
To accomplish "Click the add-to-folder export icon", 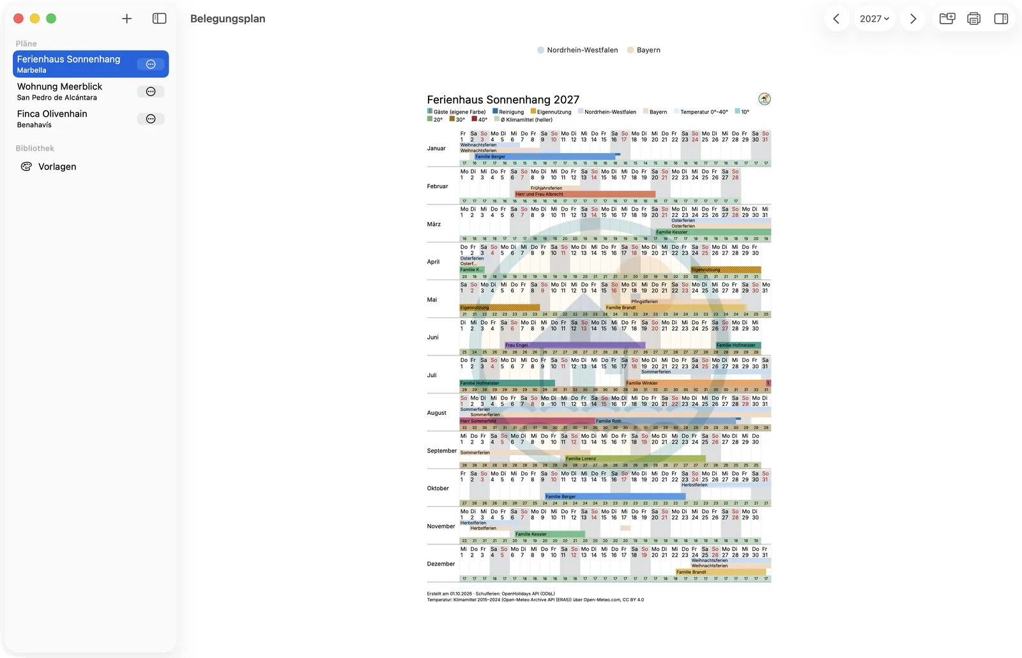I will pos(947,19).
